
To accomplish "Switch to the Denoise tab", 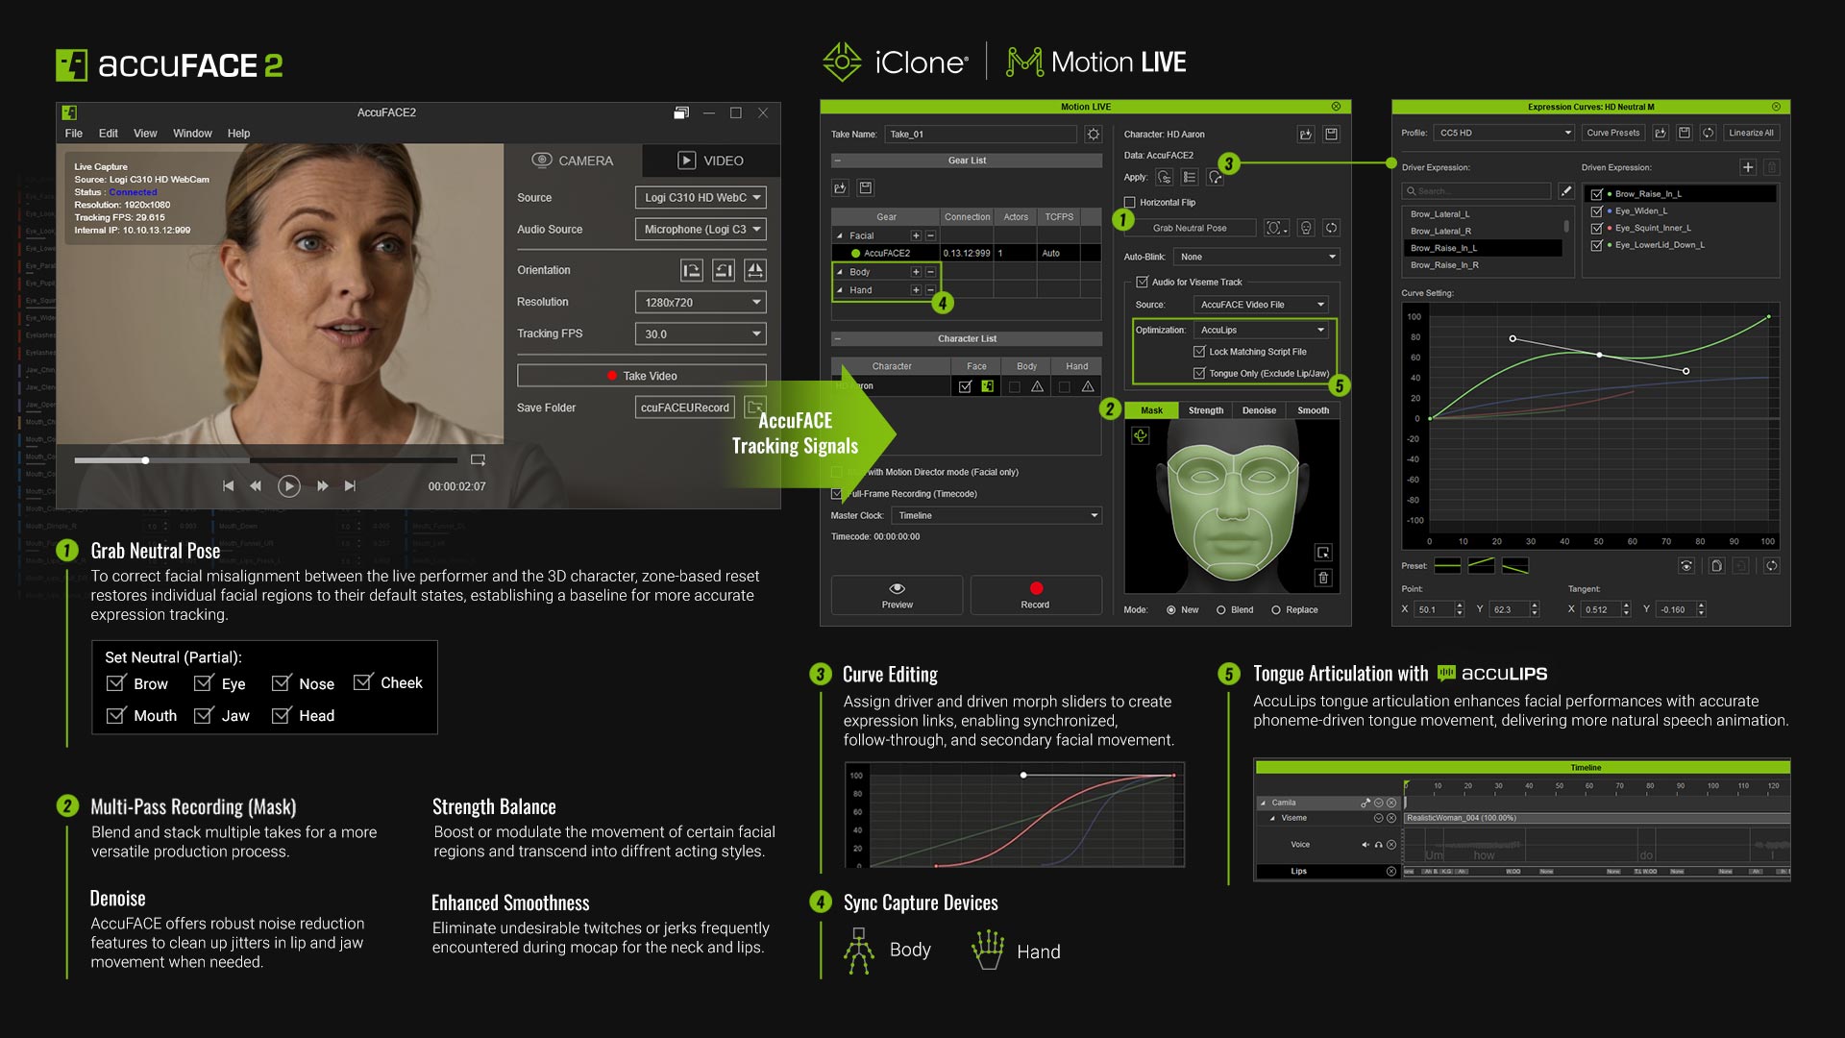I will click(1259, 410).
